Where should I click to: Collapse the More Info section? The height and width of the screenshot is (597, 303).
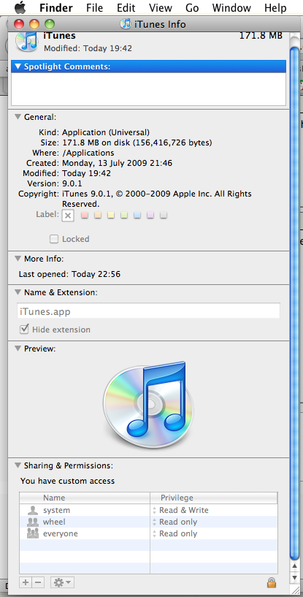(x=18, y=259)
